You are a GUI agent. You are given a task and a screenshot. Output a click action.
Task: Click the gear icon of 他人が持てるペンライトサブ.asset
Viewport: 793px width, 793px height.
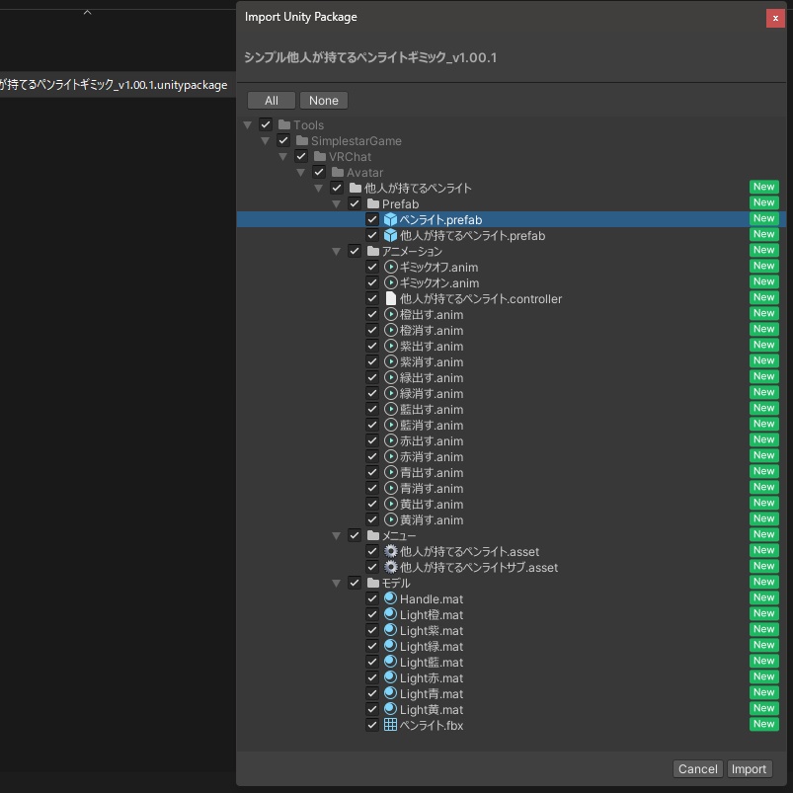pos(390,567)
